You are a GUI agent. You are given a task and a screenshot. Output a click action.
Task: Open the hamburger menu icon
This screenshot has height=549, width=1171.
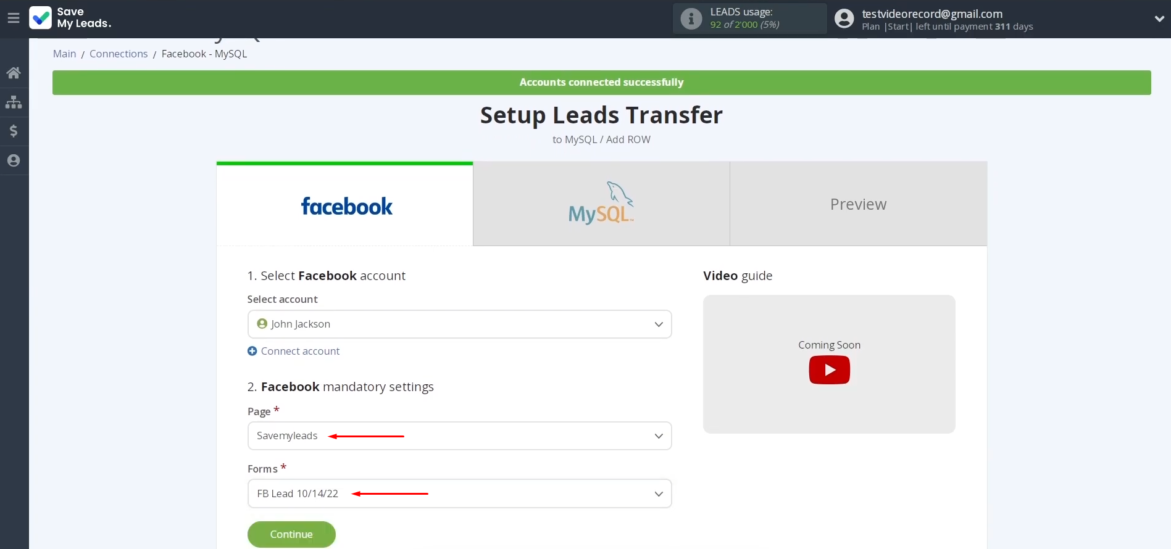tap(14, 19)
